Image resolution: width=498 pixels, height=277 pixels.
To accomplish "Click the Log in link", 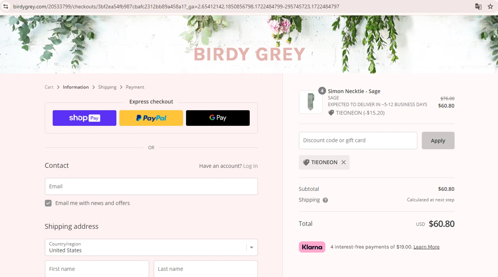I will click(x=250, y=166).
